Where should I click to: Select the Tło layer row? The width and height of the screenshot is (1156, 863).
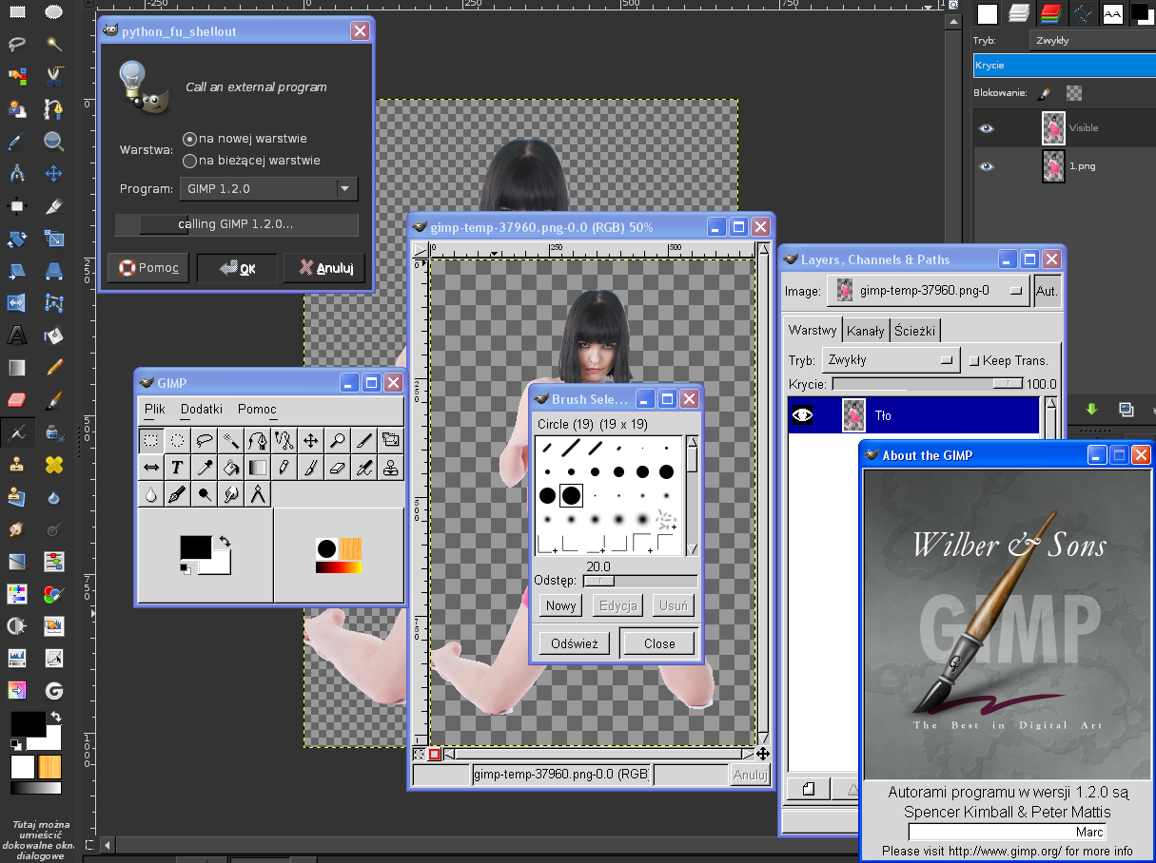coord(913,415)
